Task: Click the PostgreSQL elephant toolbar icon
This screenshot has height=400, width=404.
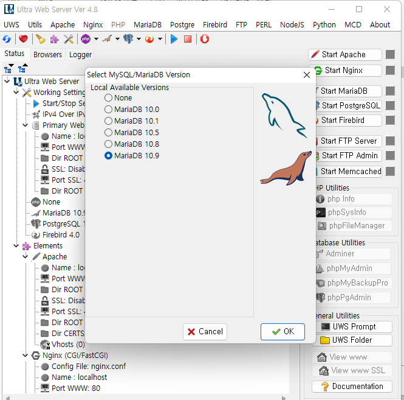Action: point(128,39)
